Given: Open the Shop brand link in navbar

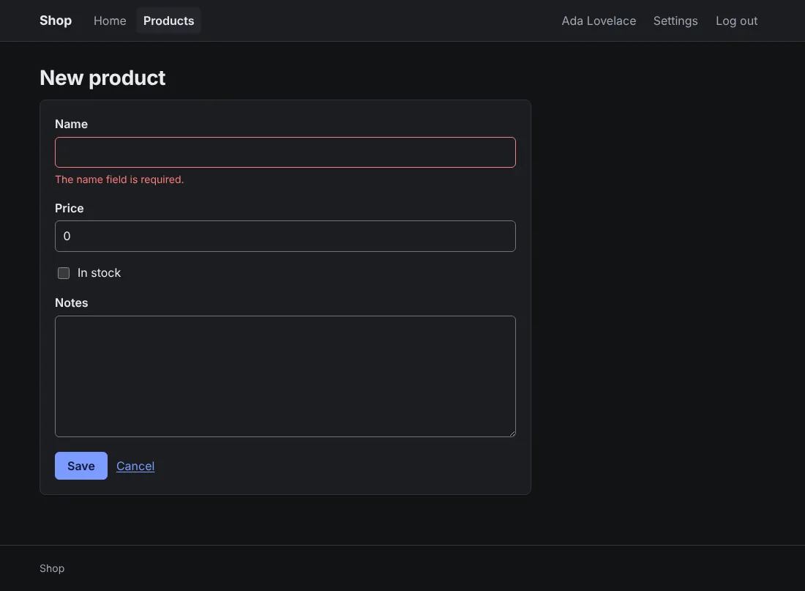Looking at the screenshot, I should pyautogui.click(x=56, y=21).
